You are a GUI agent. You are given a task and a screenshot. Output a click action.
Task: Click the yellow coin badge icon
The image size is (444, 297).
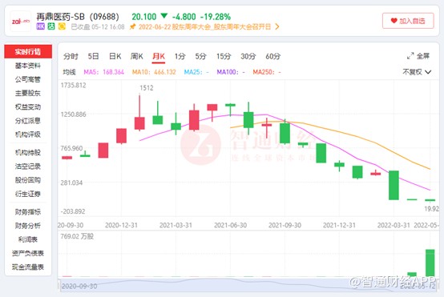point(62,26)
